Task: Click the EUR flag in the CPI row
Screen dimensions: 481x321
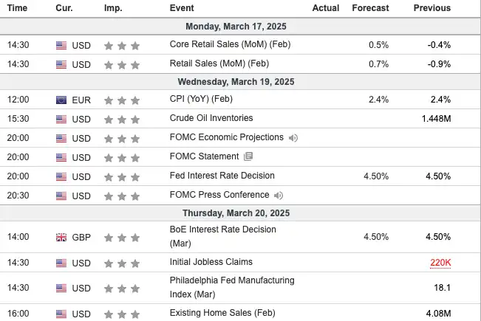Action: tap(61, 100)
